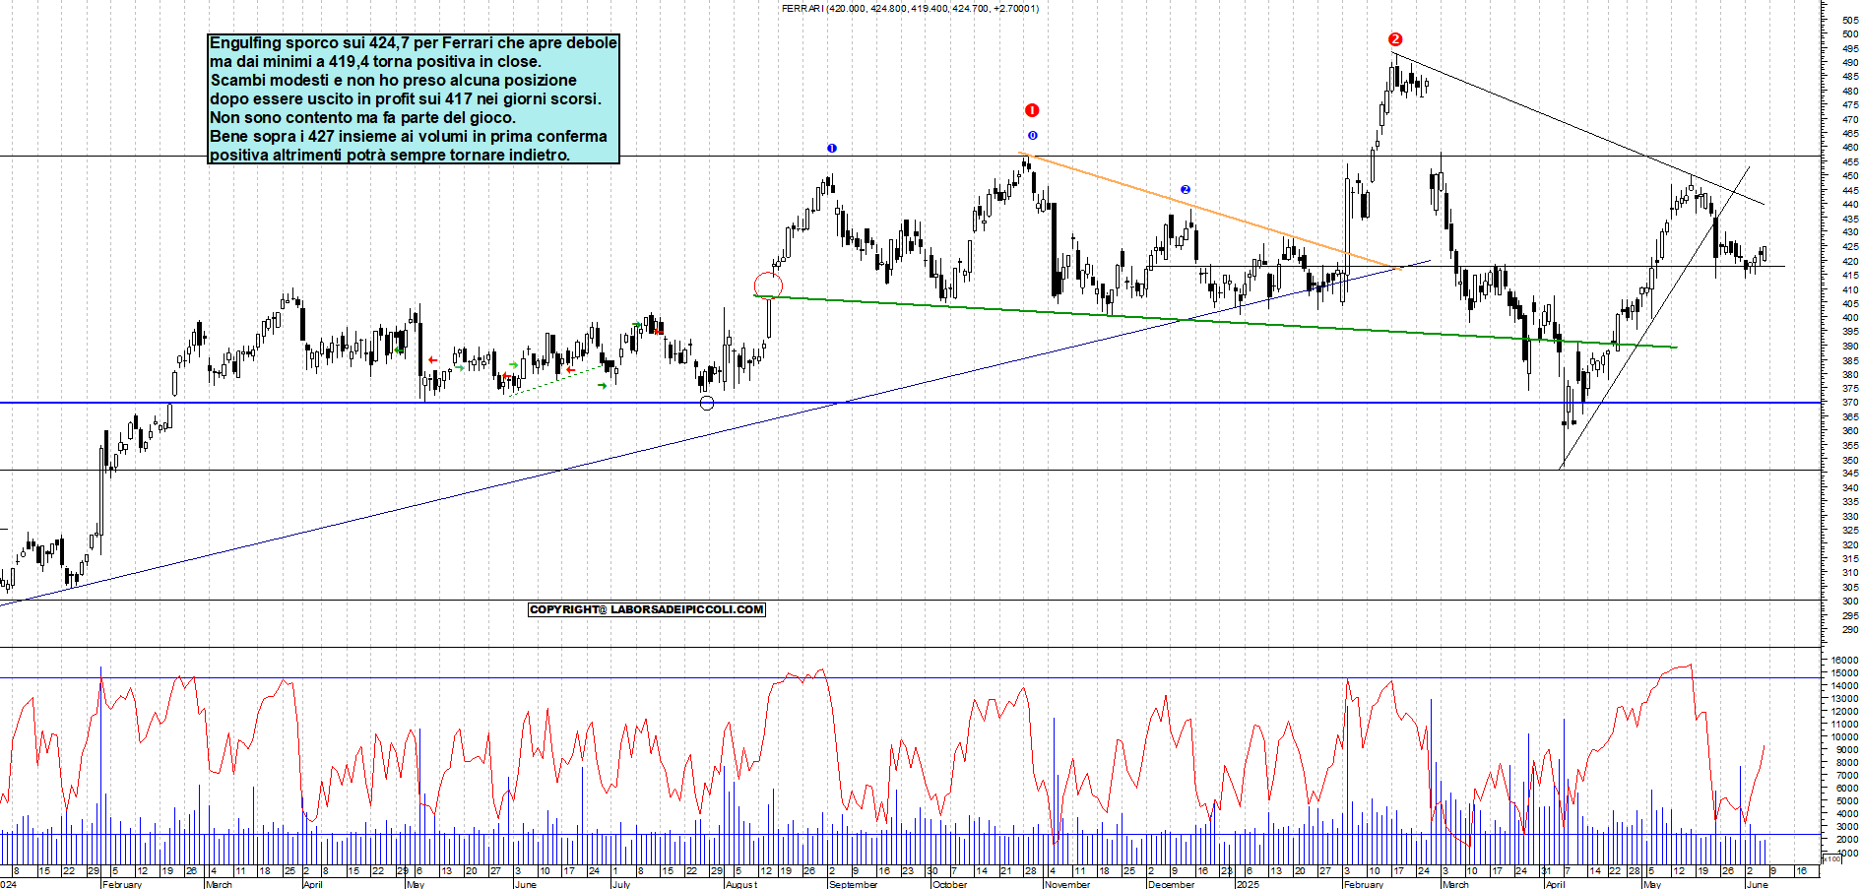
Task: Click the last white candle near 424.7
Action: pyautogui.click(x=1764, y=254)
